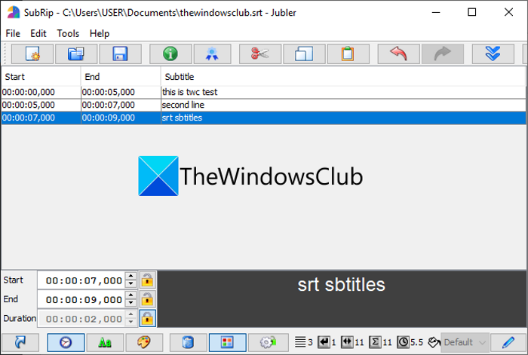The image size is (528, 355).
Task: Click the lines count icon showing 3
Action: [x=300, y=342]
